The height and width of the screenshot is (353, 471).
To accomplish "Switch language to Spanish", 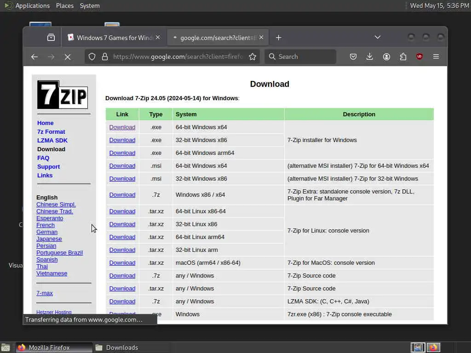I will click(x=47, y=260).
